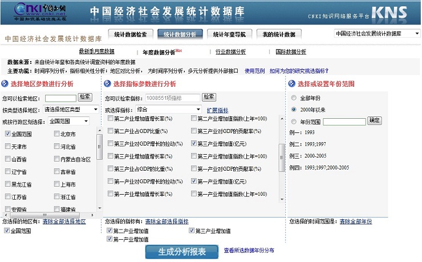Uncheck the 第三产业增加值(亿元) indicator checkbox

pos(194,144)
